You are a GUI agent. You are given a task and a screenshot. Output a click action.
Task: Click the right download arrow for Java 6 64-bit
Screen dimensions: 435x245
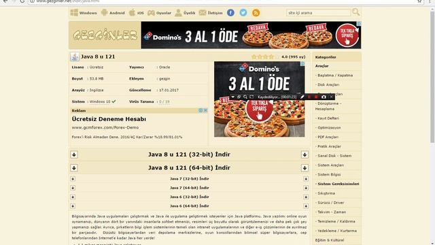[306, 206]
